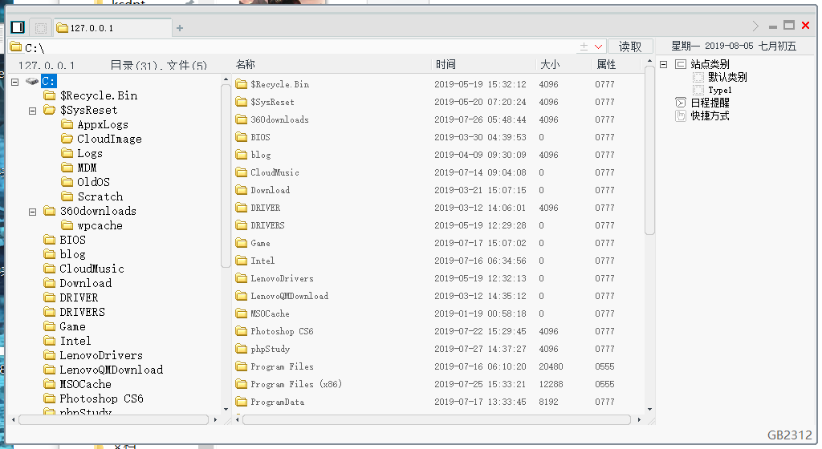The height and width of the screenshot is (449, 822).
Task: Click the file list vertical scrollbar thumb
Action: [649, 151]
